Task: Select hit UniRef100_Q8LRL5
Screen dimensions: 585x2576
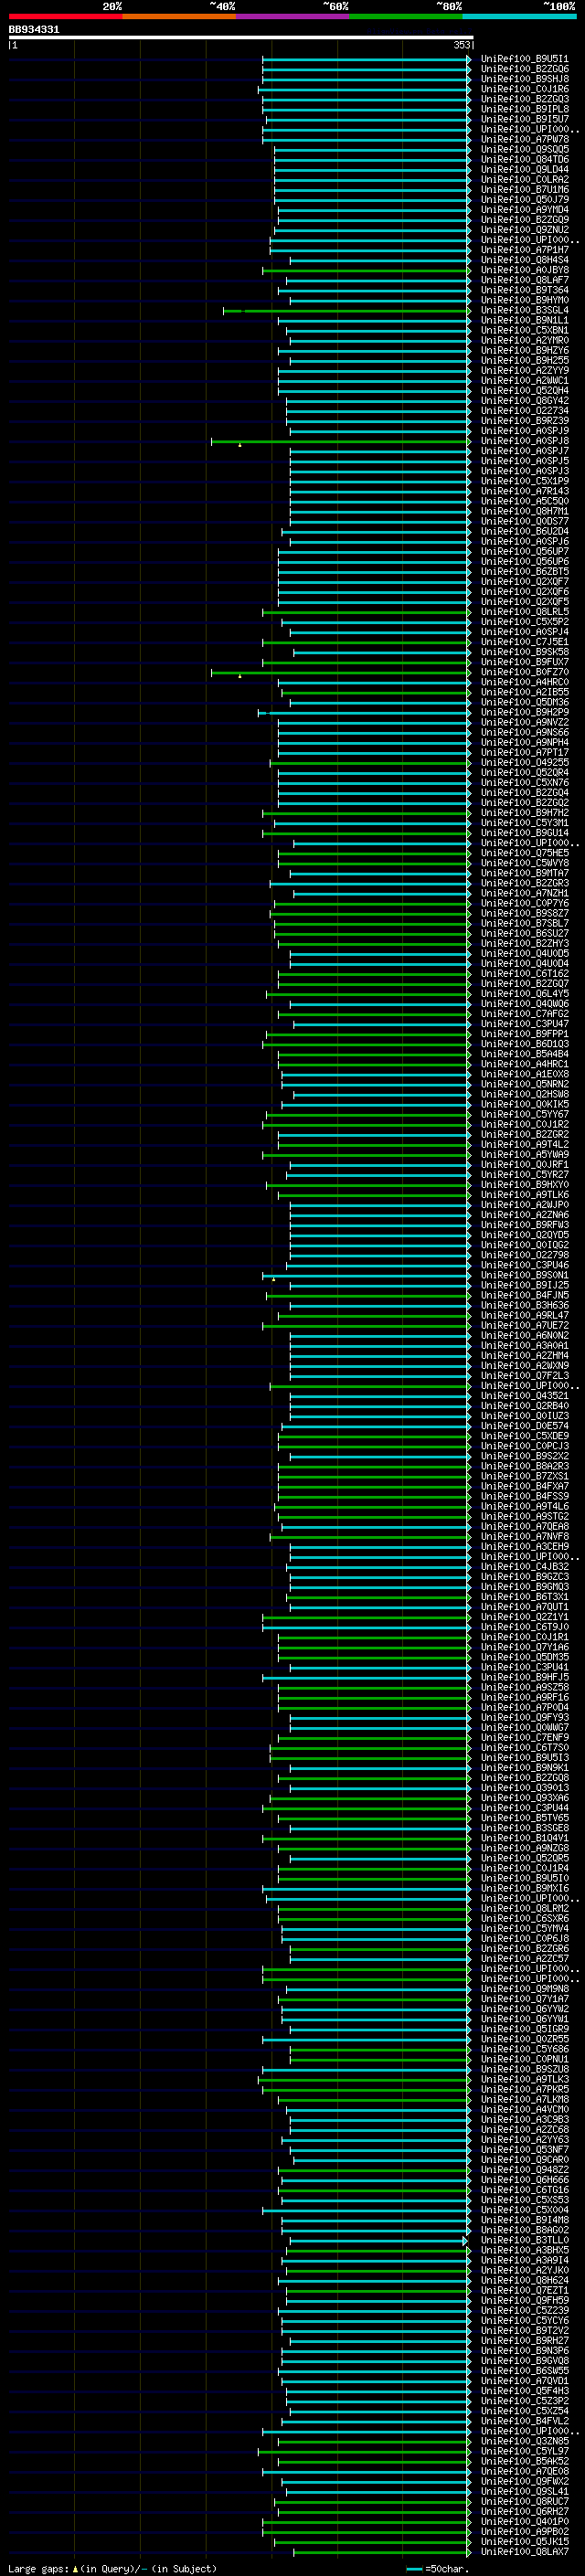Action: tap(524, 612)
